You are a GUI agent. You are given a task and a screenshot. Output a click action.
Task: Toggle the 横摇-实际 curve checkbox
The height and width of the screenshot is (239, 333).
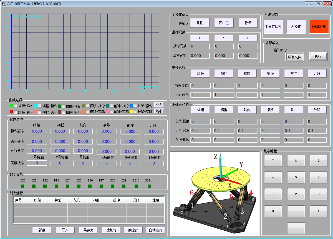click(40, 112)
